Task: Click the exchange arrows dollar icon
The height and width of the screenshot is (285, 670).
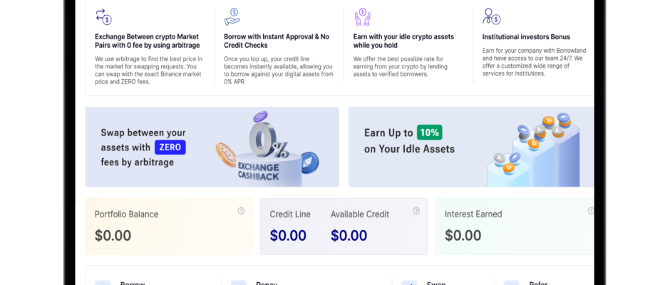Action: (103, 16)
